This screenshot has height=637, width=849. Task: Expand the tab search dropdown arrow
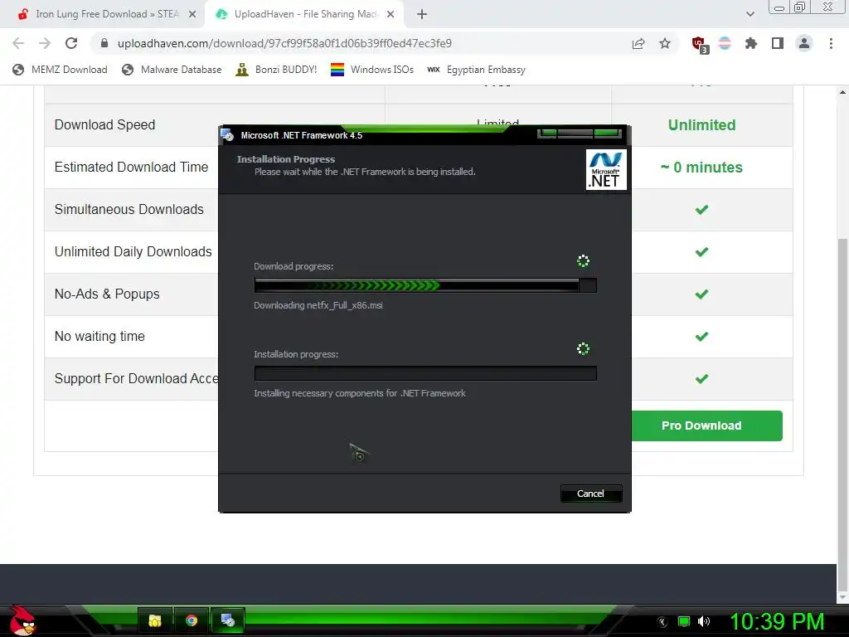click(750, 14)
